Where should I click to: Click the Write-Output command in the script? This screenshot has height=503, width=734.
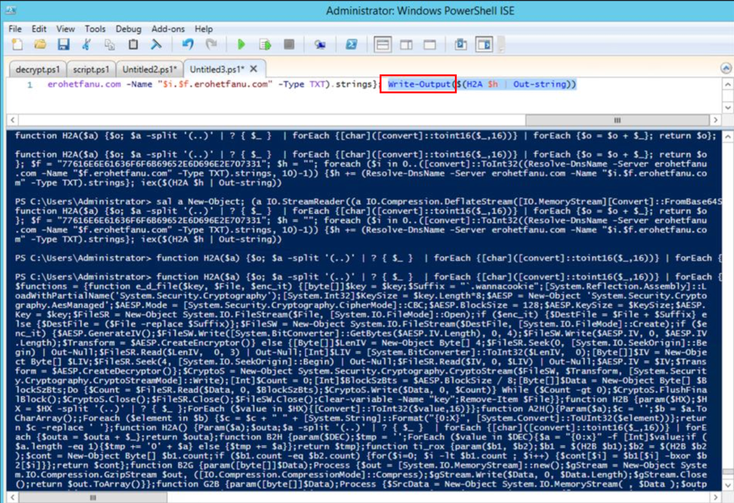(x=419, y=84)
